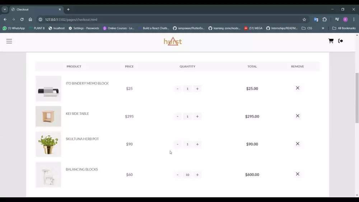Go back with browser back arrow
359x202 pixels.
coord(5,19)
